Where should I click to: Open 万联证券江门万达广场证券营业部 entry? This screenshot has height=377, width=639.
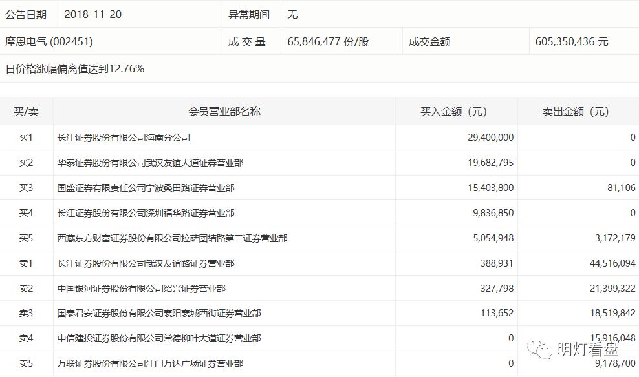(x=150, y=364)
